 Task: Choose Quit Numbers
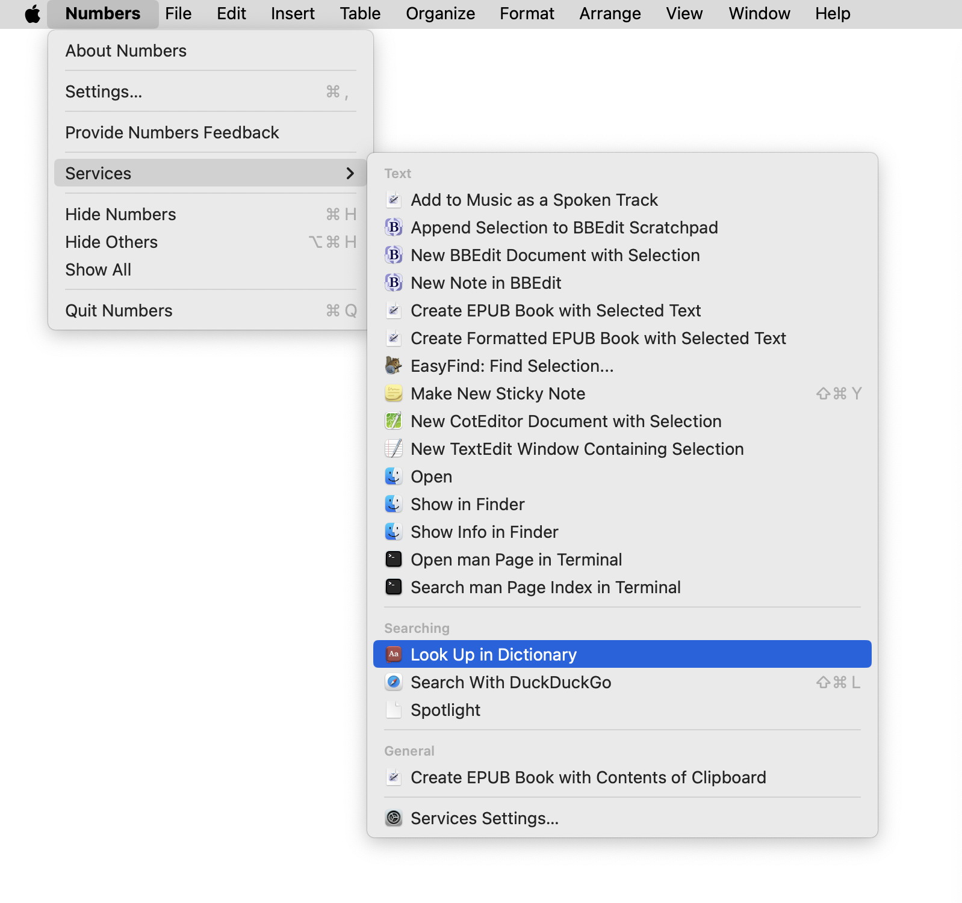(x=210, y=310)
